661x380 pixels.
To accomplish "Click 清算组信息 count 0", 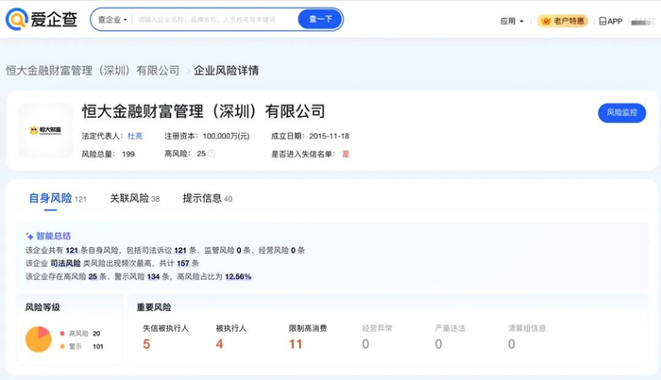I will click(x=512, y=344).
